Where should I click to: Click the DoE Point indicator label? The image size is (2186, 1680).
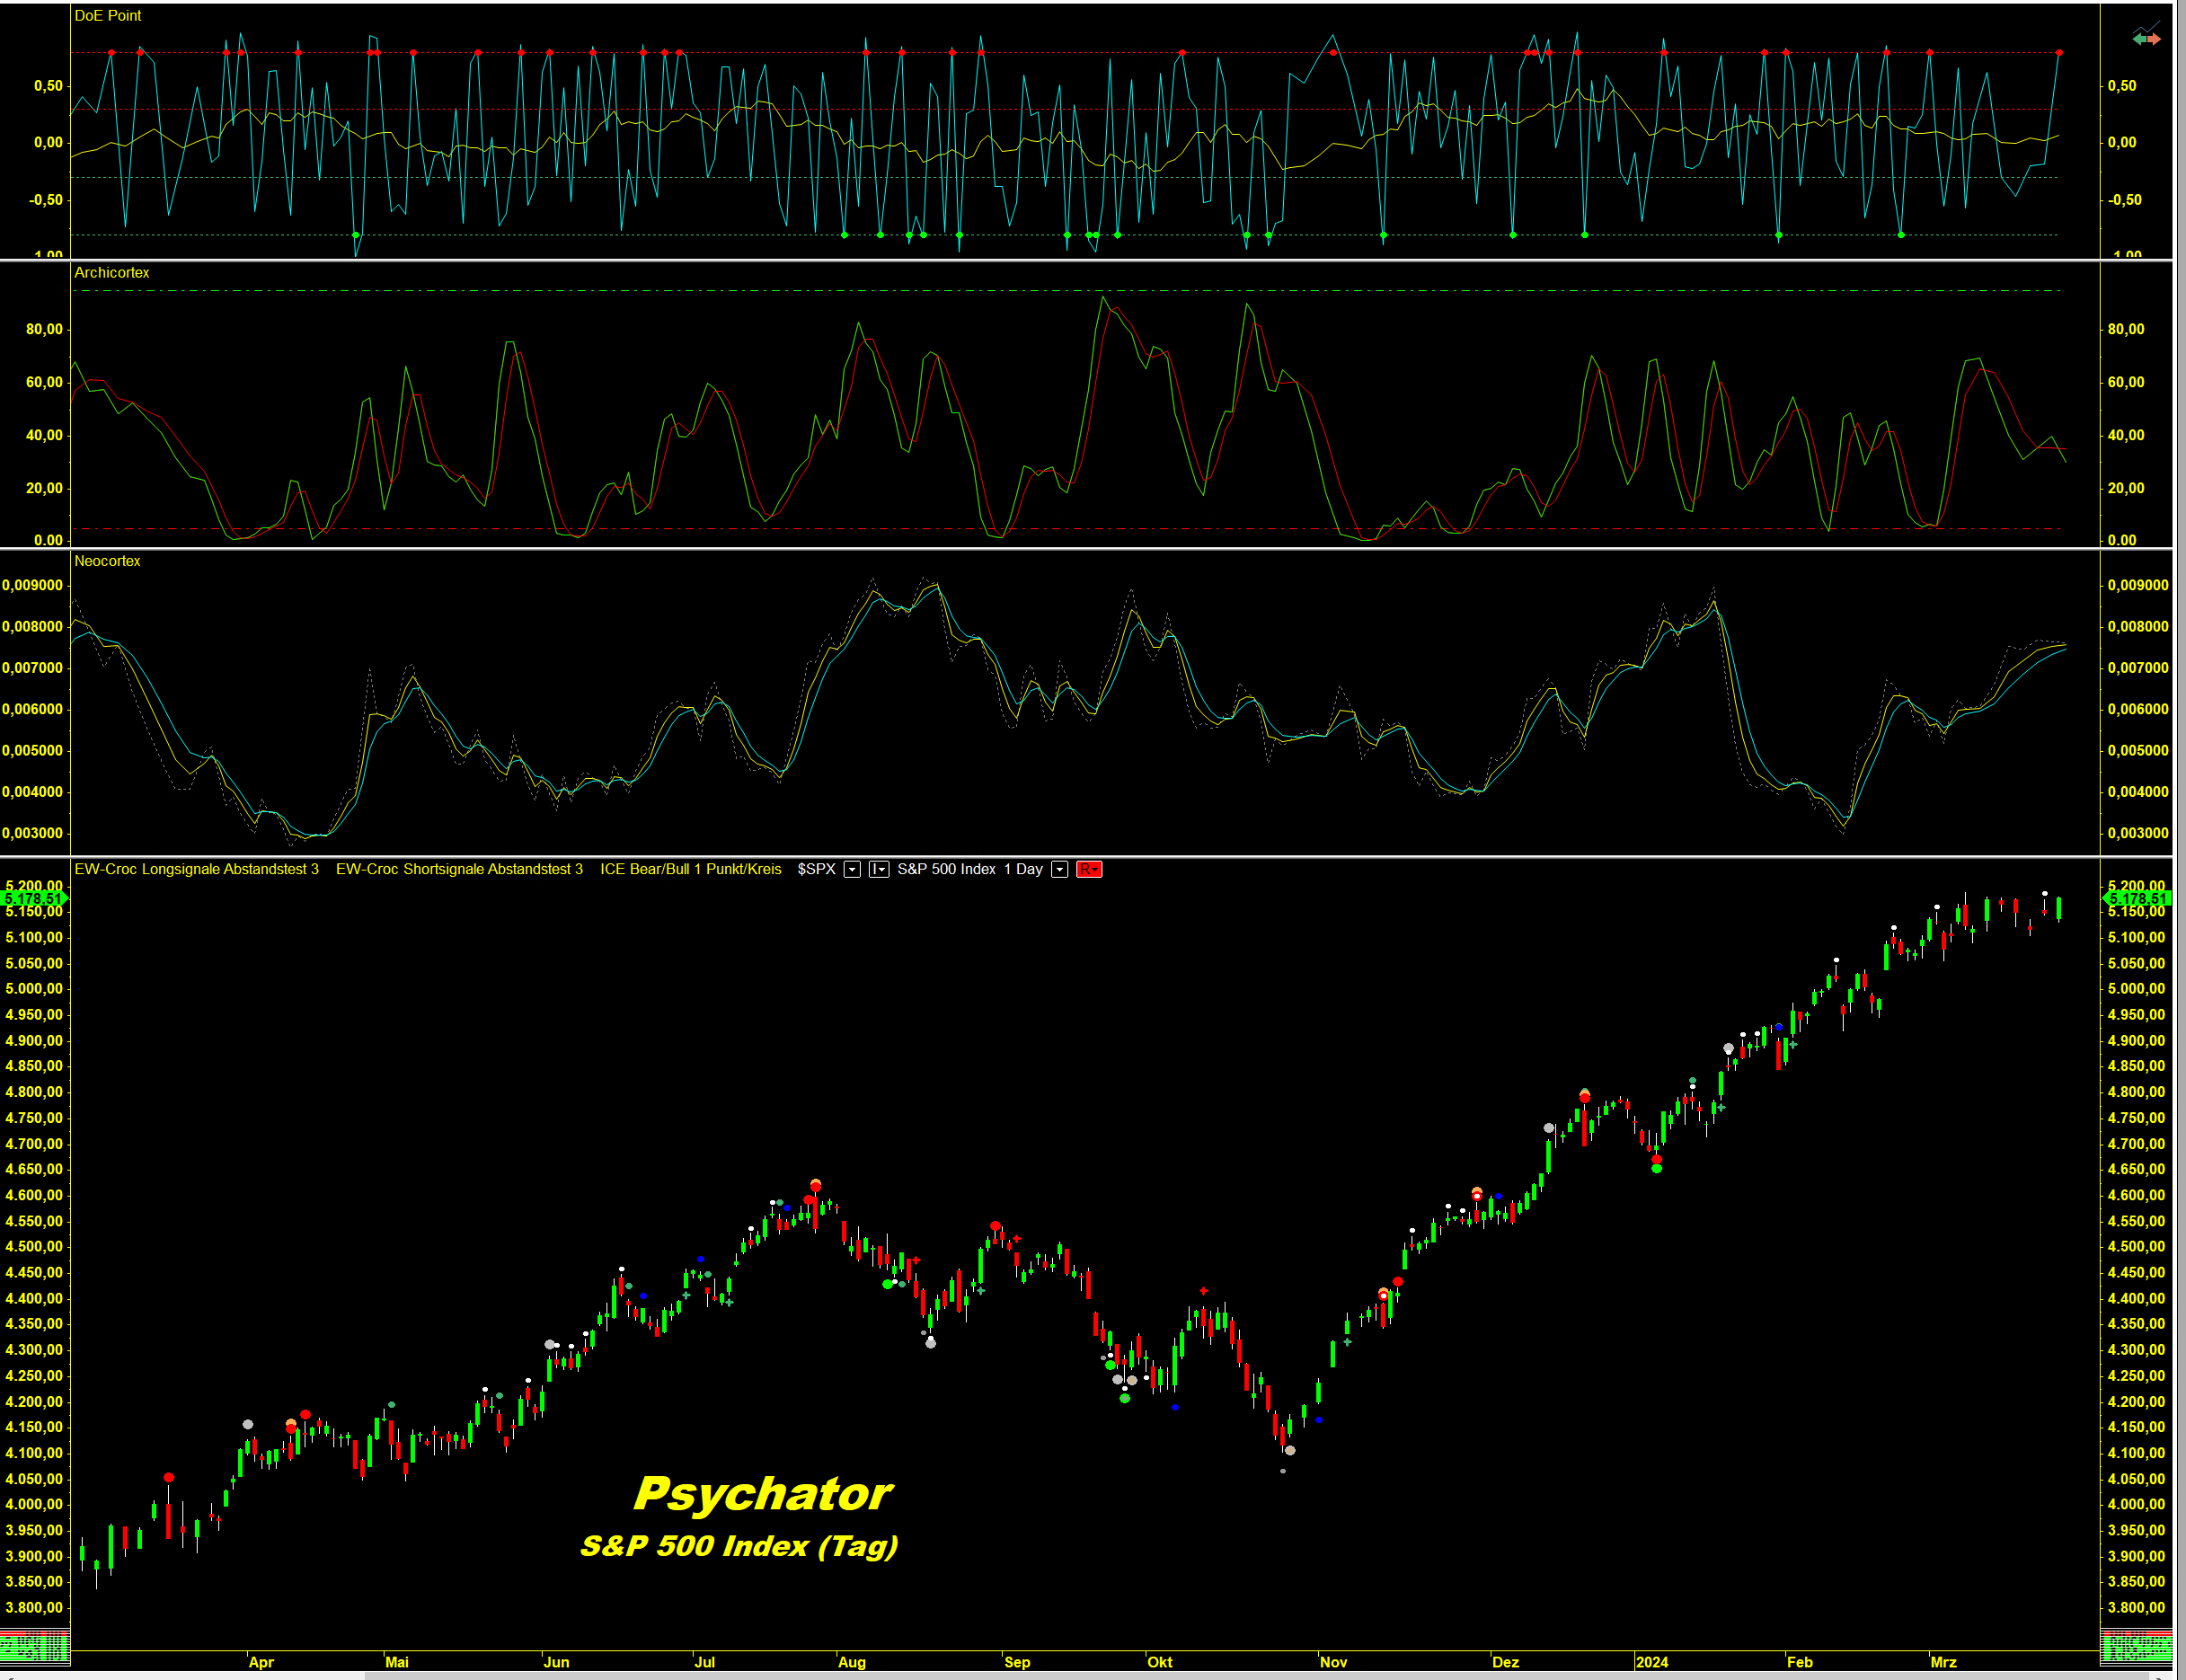(x=108, y=16)
